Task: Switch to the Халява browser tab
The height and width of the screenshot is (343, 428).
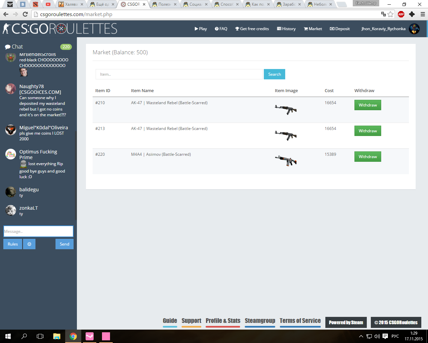Action: click(70, 4)
